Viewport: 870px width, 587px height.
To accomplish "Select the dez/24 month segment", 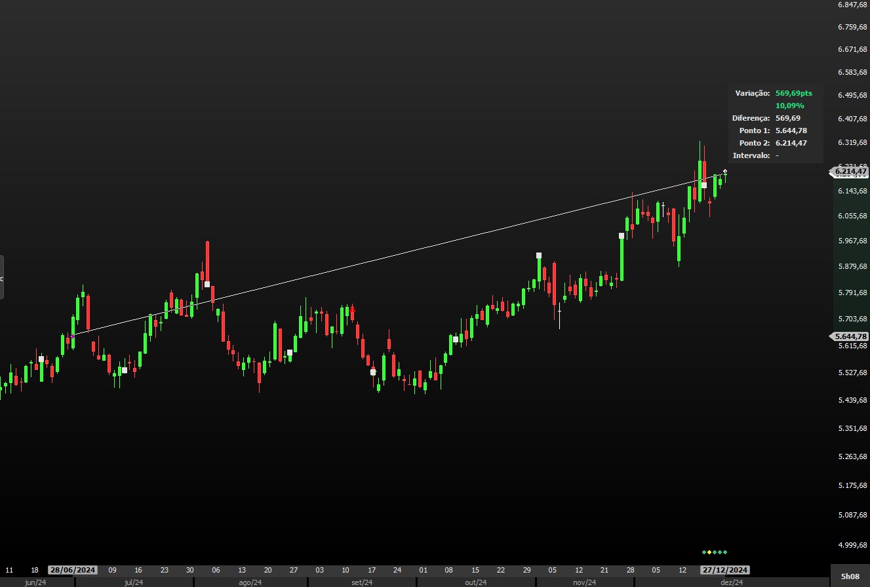I will coord(732,582).
